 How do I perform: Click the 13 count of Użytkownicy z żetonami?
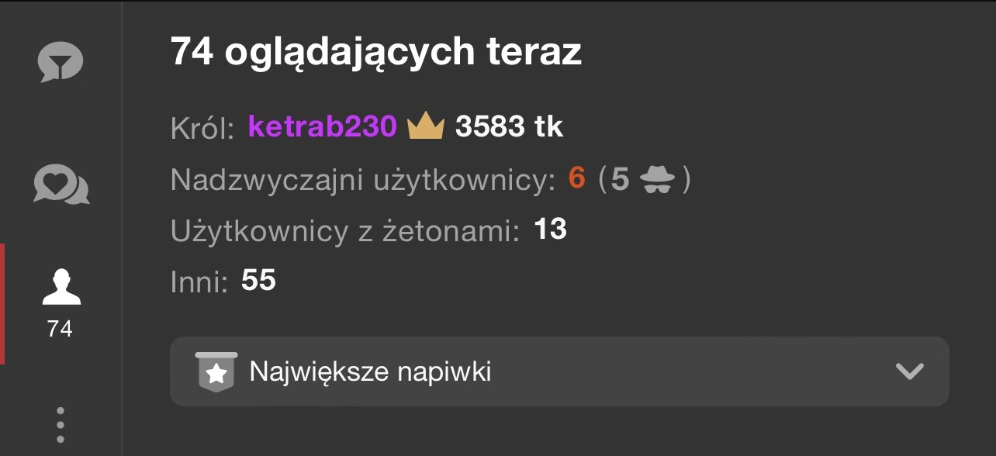[550, 229]
